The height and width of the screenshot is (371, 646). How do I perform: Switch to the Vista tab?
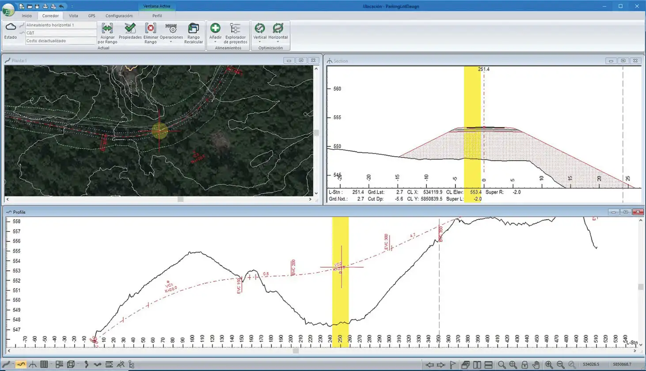pyautogui.click(x=73, y=15)
